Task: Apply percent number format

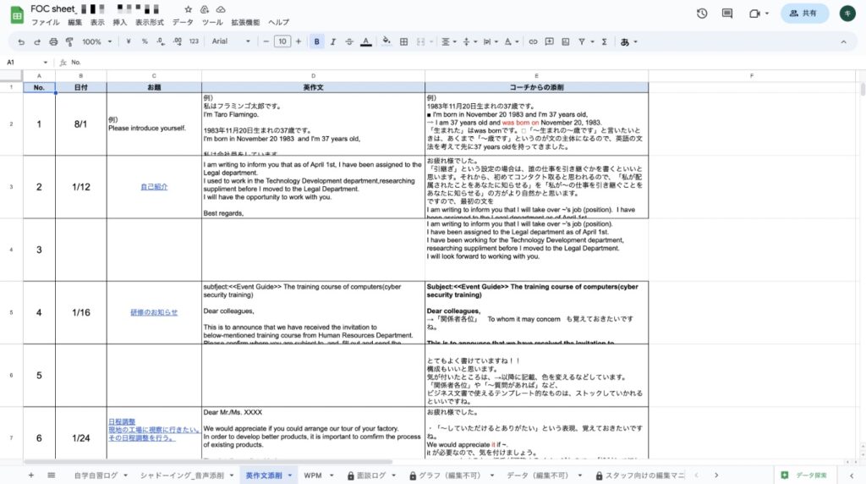Action: [145, 42]
